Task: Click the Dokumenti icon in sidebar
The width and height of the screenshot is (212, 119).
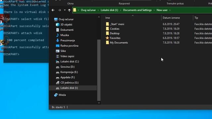Action: [x=58, y=30]
